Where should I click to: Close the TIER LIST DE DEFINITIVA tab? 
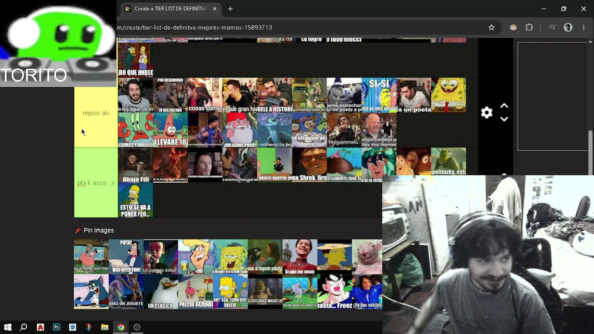click(x=214, y=9)
